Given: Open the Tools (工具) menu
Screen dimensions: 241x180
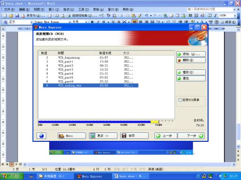Looking at the screenshot, I should pos(83,9).
